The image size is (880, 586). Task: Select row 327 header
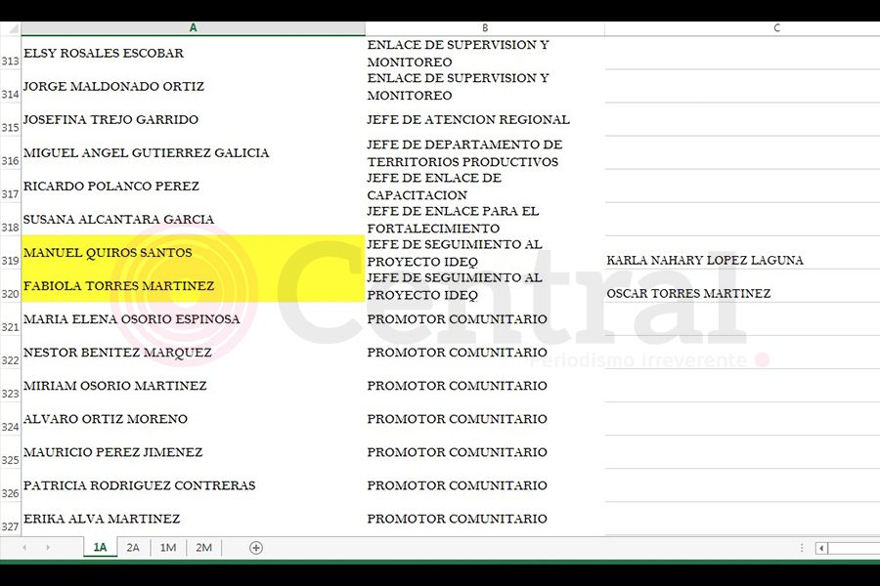pyautogui.click(x=10, y=519)
